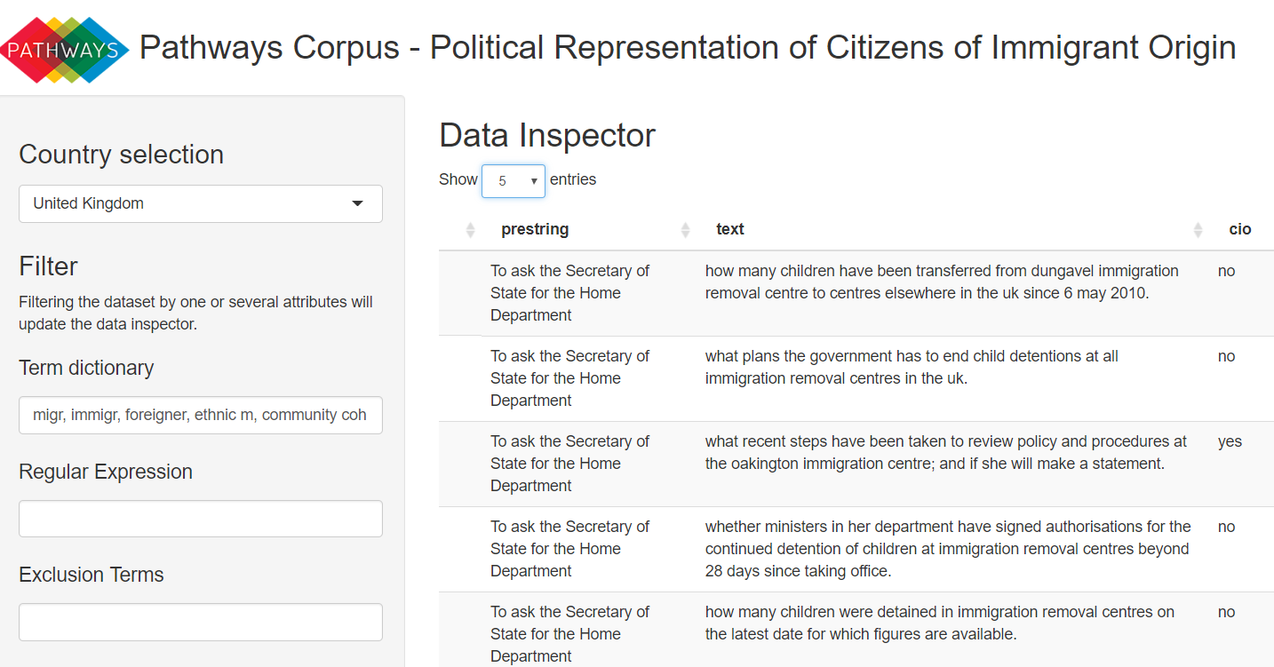The height and width of the screenshot is (667, 1274).
Task: Select the row about ending child detentions
Action: click(856, 378)
